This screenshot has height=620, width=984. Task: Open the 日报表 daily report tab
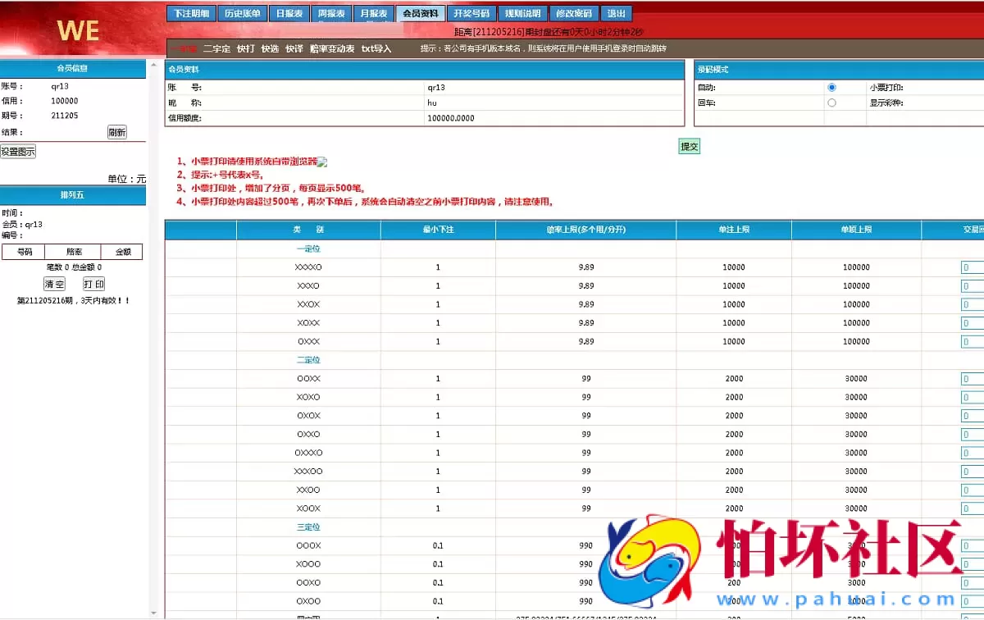click(x=289, y=13)
